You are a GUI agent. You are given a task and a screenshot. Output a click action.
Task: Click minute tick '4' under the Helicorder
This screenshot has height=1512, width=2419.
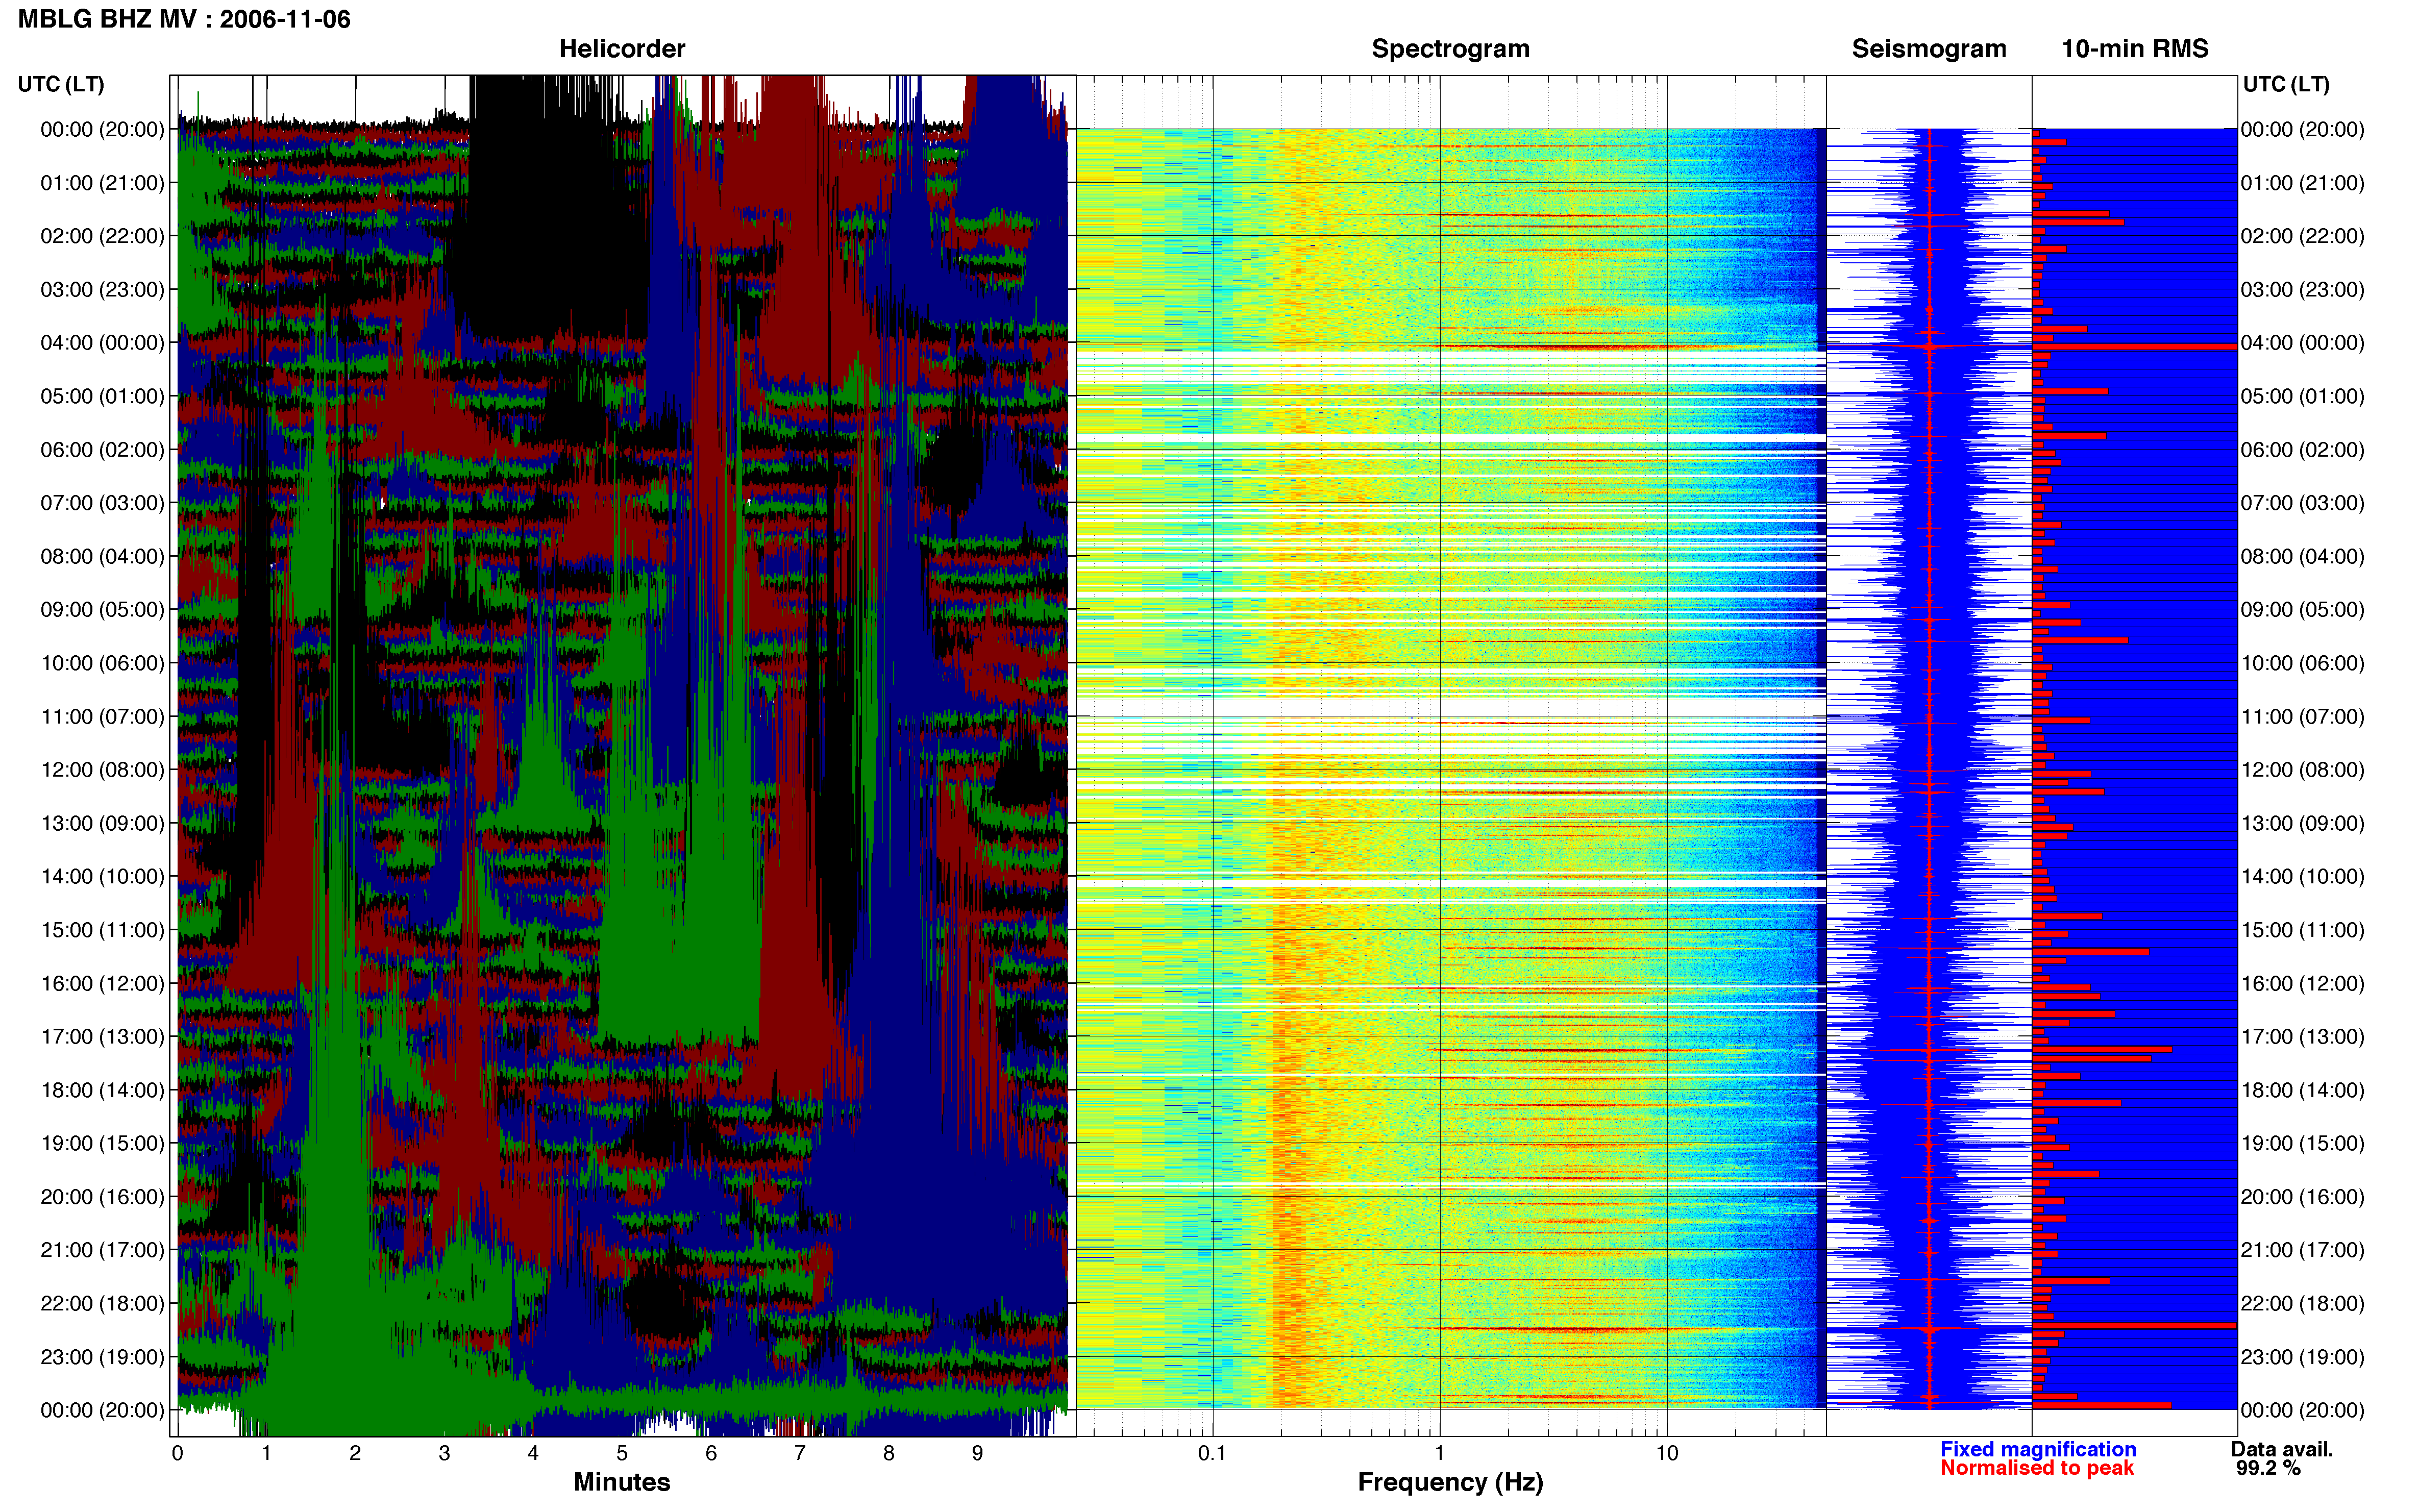[x=533, y=1453]
